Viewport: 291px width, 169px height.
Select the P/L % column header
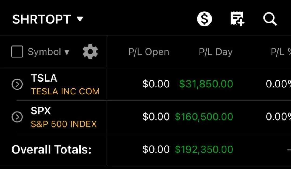pyautogui.click(x=280, y=52)
